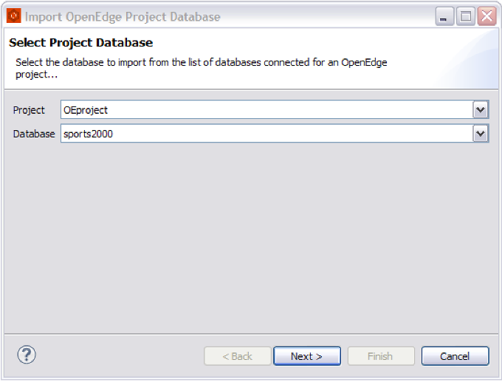Expand the Project dropdown arrow
The width and height of the screenshot is (502, 382).
(x=481, y=110)
